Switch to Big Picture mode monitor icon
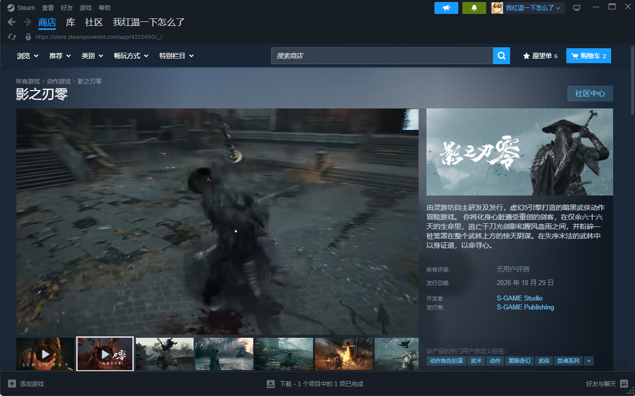The width and height of the screenshot is (635, 396). tap(577, 8)
